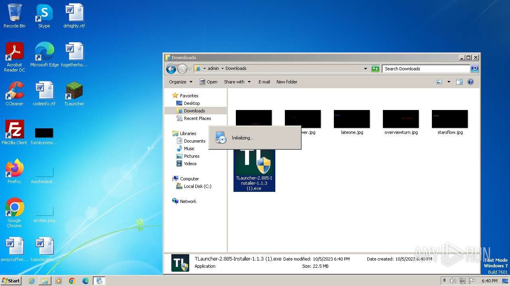Screen dimensions: 510x286
Task: Open Acrobat Reader DC shortcut
Action: tap(14, 57)
